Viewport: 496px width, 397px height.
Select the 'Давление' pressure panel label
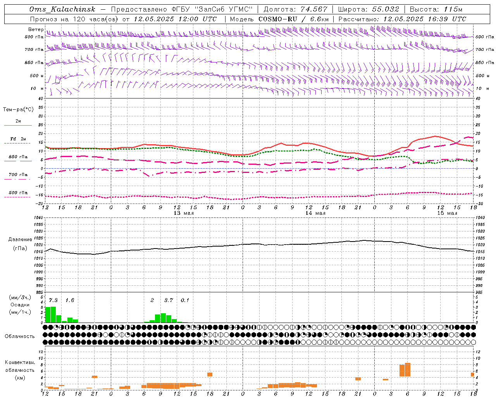click(x=20, y=240)
